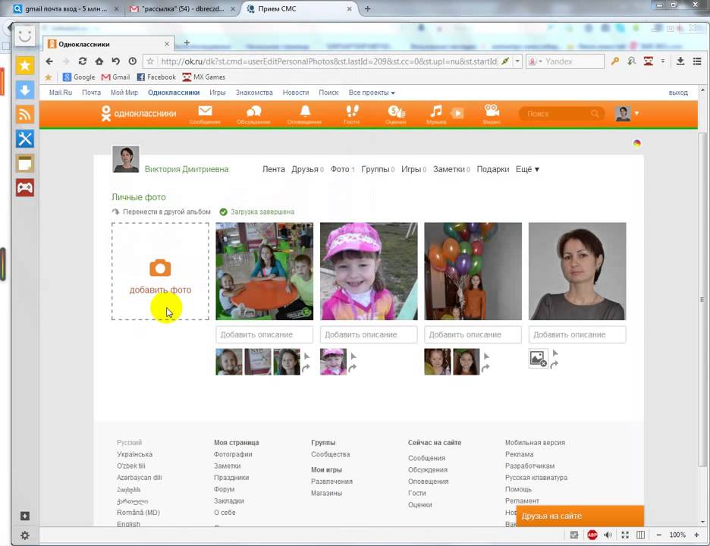Open Discussions speech bubbles icon
The height and width of the screenshot is (546, 710).
tap(253, 111)
